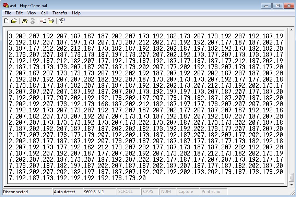Click the Send file toolbar icon
Screen dimensions: 296x197
(43, 21)
